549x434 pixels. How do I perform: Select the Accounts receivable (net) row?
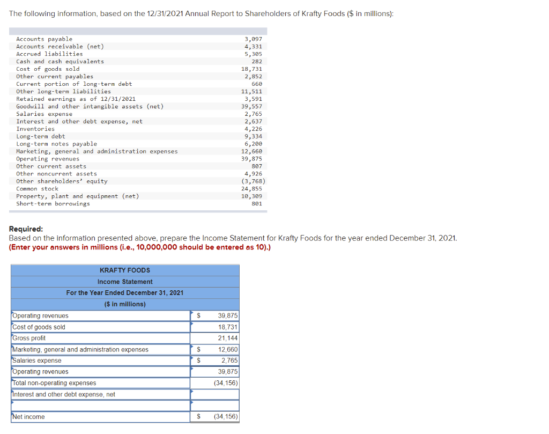[138, 46]
